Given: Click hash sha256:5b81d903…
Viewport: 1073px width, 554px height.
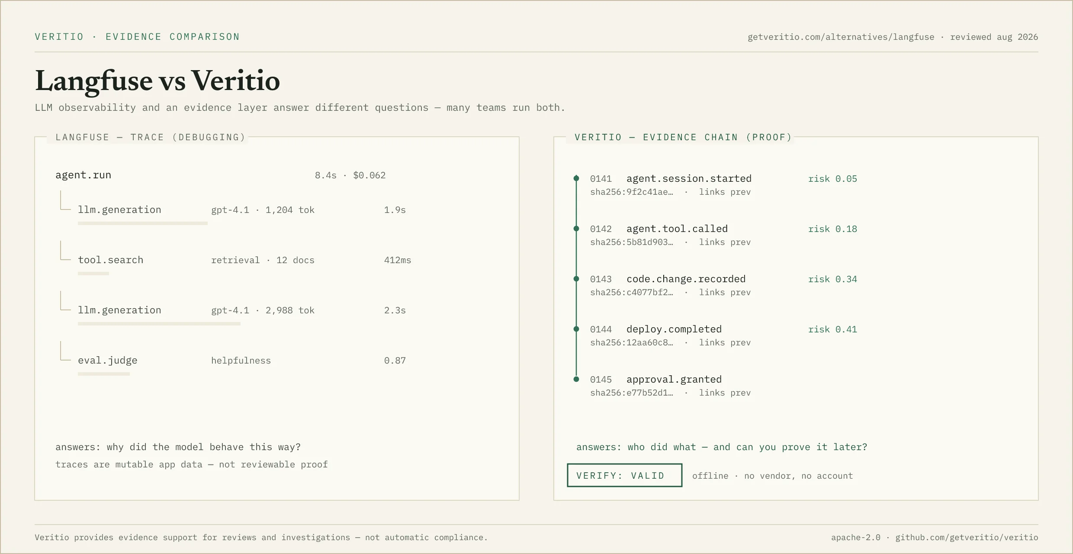Looking at the screenshot, I should 632,242.
